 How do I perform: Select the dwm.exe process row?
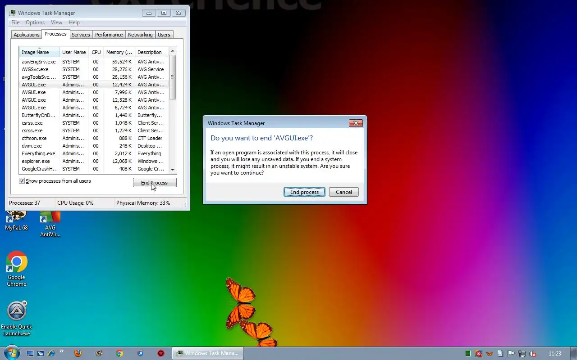tap(94, 146)
